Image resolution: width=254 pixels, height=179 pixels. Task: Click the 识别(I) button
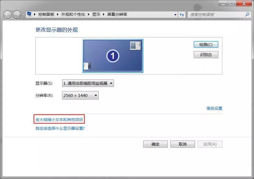pyautogui.click(x=206, y=54)
